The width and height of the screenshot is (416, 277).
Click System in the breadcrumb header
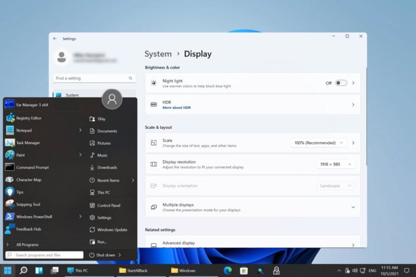(x=158, y=54)
